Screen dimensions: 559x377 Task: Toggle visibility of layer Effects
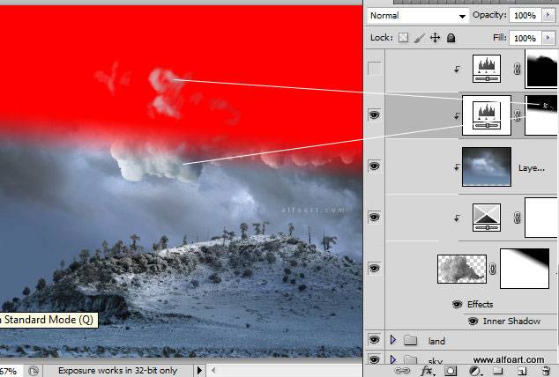457,305
